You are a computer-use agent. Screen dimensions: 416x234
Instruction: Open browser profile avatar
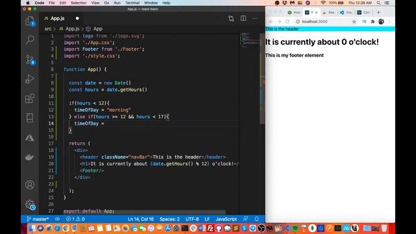click(381, 21)
